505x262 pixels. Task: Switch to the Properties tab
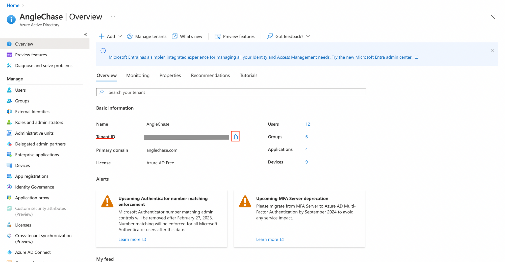pos(170,76)
